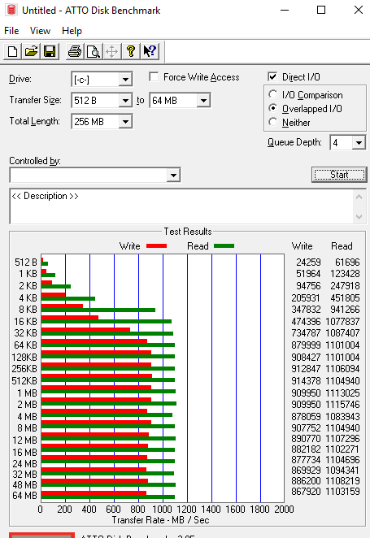Click the read value 1083943
The height and width of the screenshot is (538, 370).
pyautogui.click(x=342, y=417)
